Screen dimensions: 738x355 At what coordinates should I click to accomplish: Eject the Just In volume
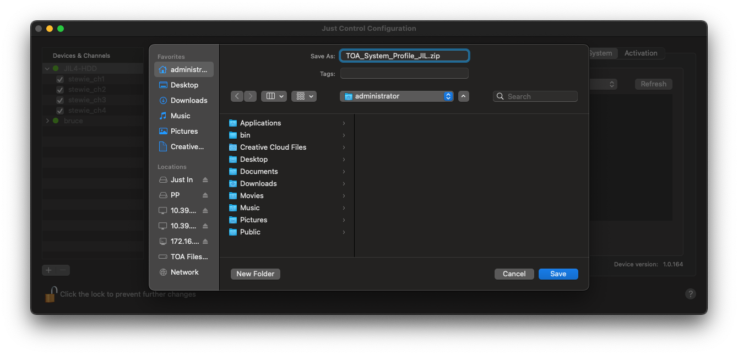pyautogui.click(x=205, y=180)
